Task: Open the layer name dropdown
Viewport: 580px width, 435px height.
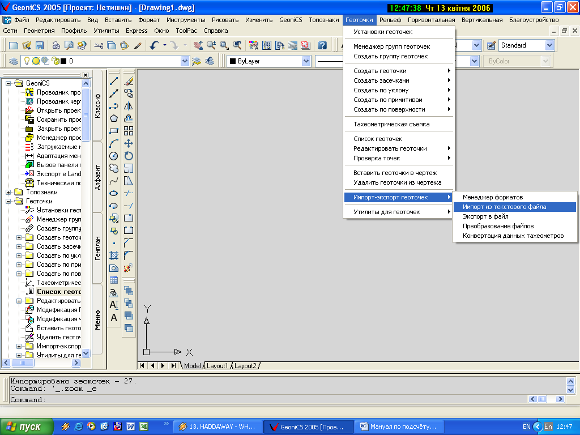Action: (x=185, y=61)
